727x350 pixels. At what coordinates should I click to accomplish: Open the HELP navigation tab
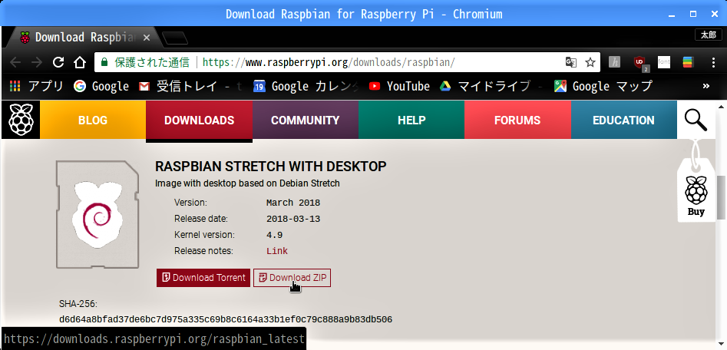click(x=411, y=120)
